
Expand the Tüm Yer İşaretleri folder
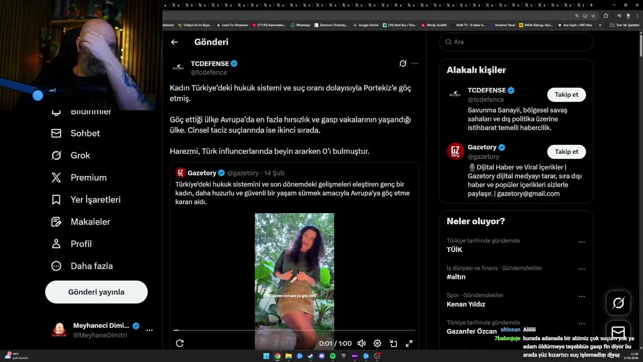[x=624, y=25]
